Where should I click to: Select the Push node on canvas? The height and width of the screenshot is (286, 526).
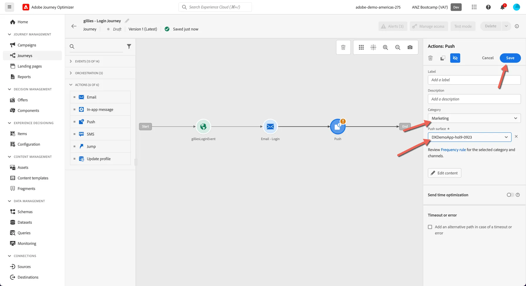tap(338, 127)
